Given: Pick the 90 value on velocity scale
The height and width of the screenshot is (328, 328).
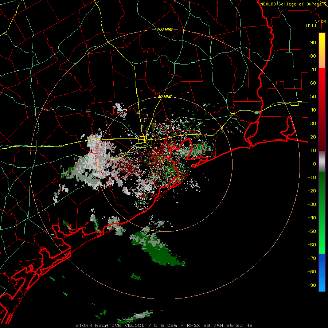Looking at the screenshot, I should point(313,43).
